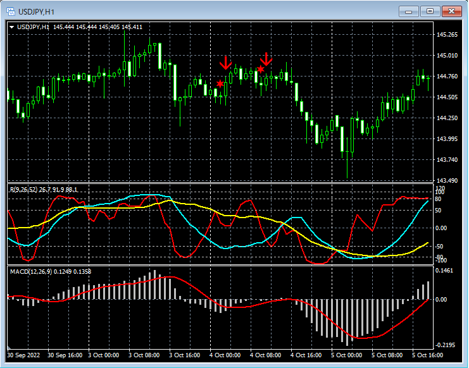Select the upper-right red star marker
Viewport: 469px width, 368px height.
[x=261, y=69]
